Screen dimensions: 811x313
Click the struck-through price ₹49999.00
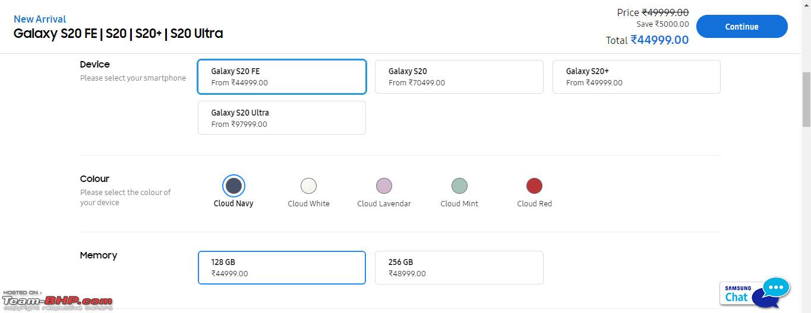coord(665,12)
